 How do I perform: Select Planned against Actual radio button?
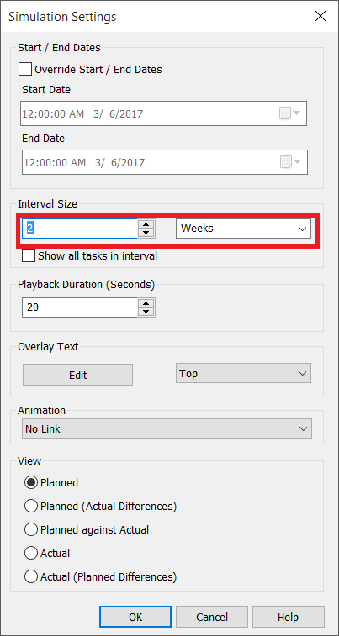point(31,530)
